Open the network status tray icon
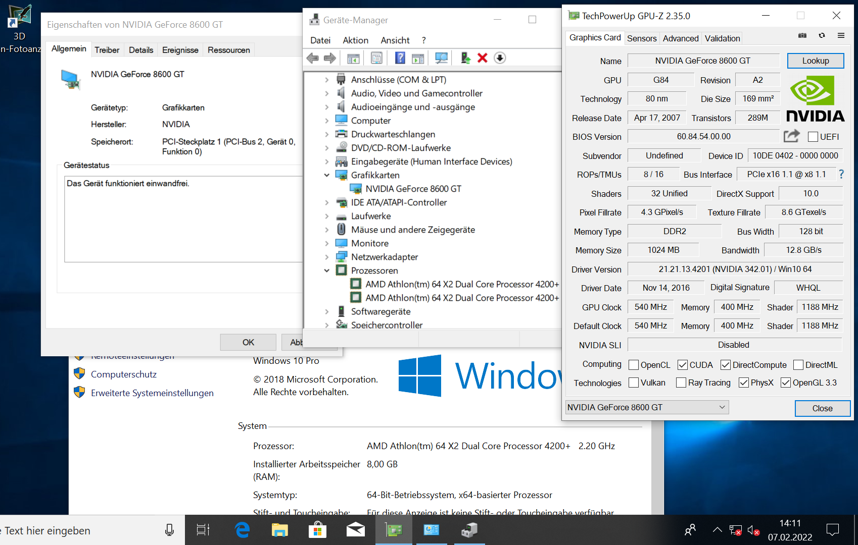Viewport: 858px width, 545px height. (736, 530)
